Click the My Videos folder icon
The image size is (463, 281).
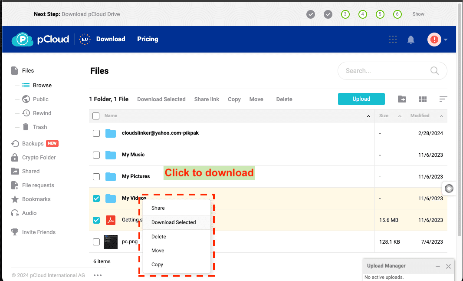coord(111,198)
